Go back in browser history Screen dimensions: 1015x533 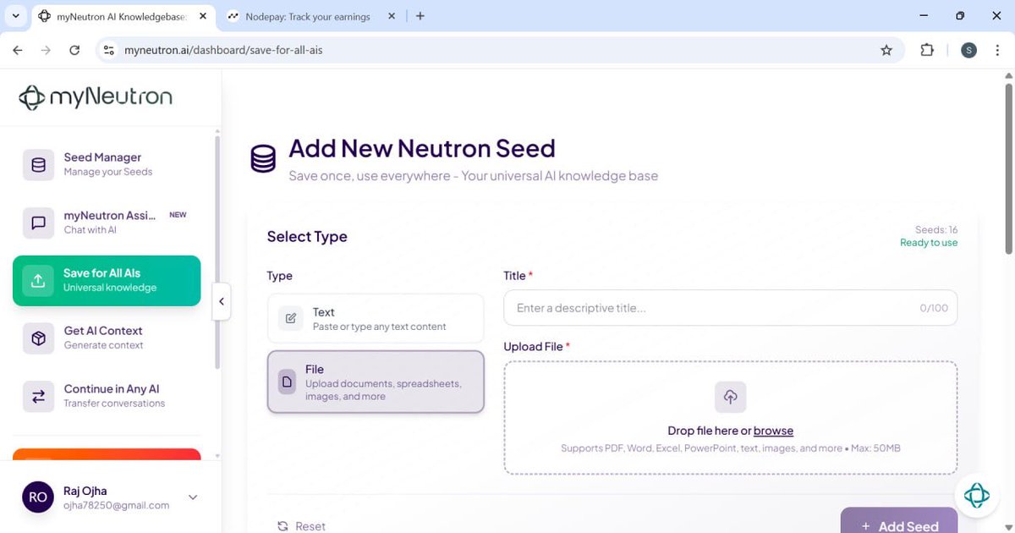click(18, 50)
